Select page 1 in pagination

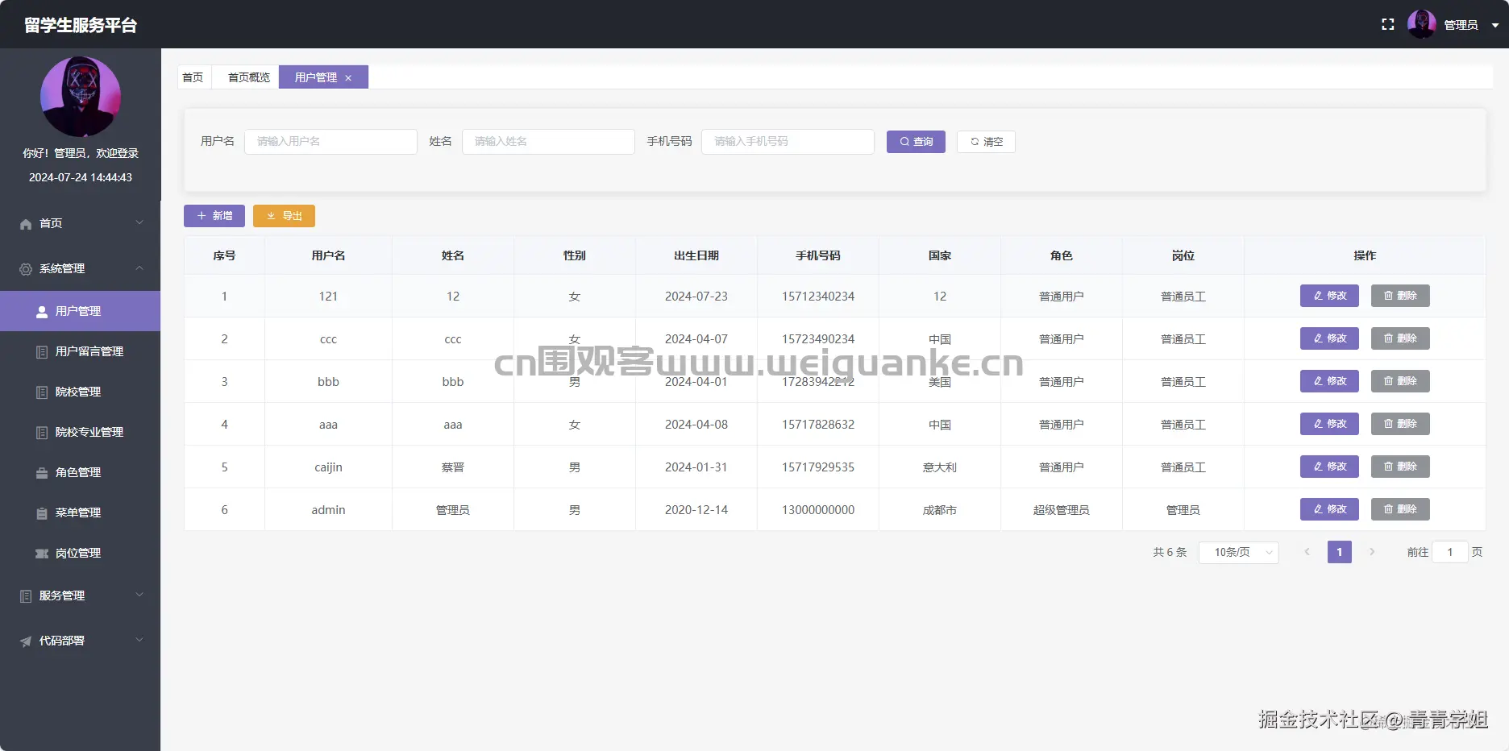coord(1340,552)
